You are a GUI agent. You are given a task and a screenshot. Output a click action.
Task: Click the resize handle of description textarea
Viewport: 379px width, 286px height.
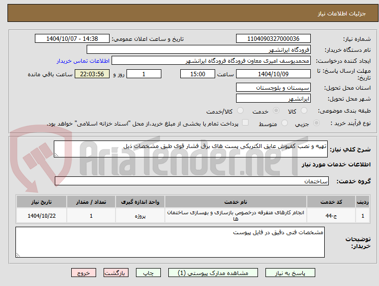click(x=56, y=155)
